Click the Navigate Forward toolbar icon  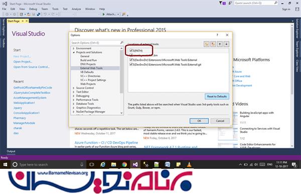(15, 14)
